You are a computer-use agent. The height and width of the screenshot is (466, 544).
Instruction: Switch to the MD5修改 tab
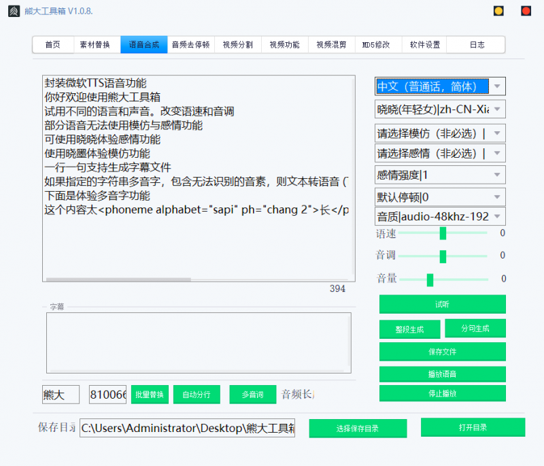tap(375, 44)
